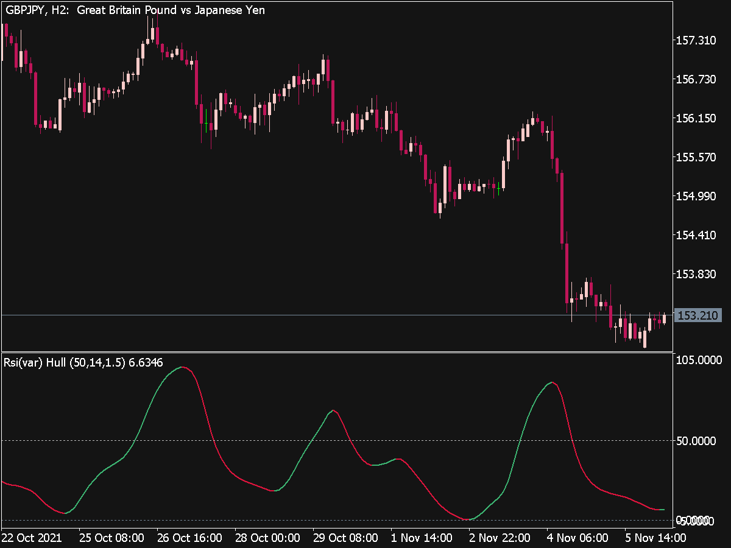Click the 105.0000 indicator scale value

(x=699, y=360)
